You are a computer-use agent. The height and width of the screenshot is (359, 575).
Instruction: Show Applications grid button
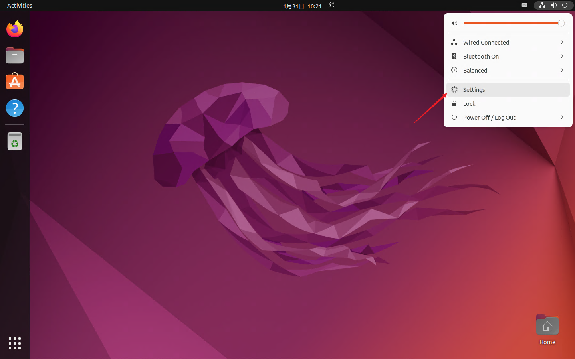pos(15,343)
